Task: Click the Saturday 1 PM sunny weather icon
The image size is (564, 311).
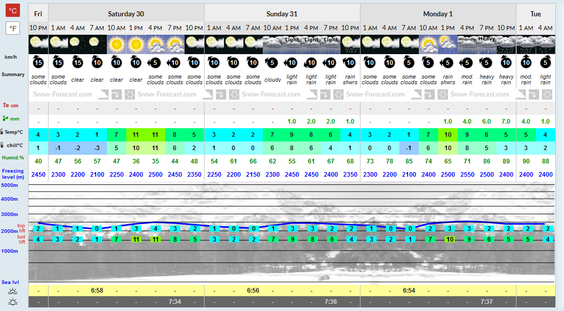Action: [136, 44]
